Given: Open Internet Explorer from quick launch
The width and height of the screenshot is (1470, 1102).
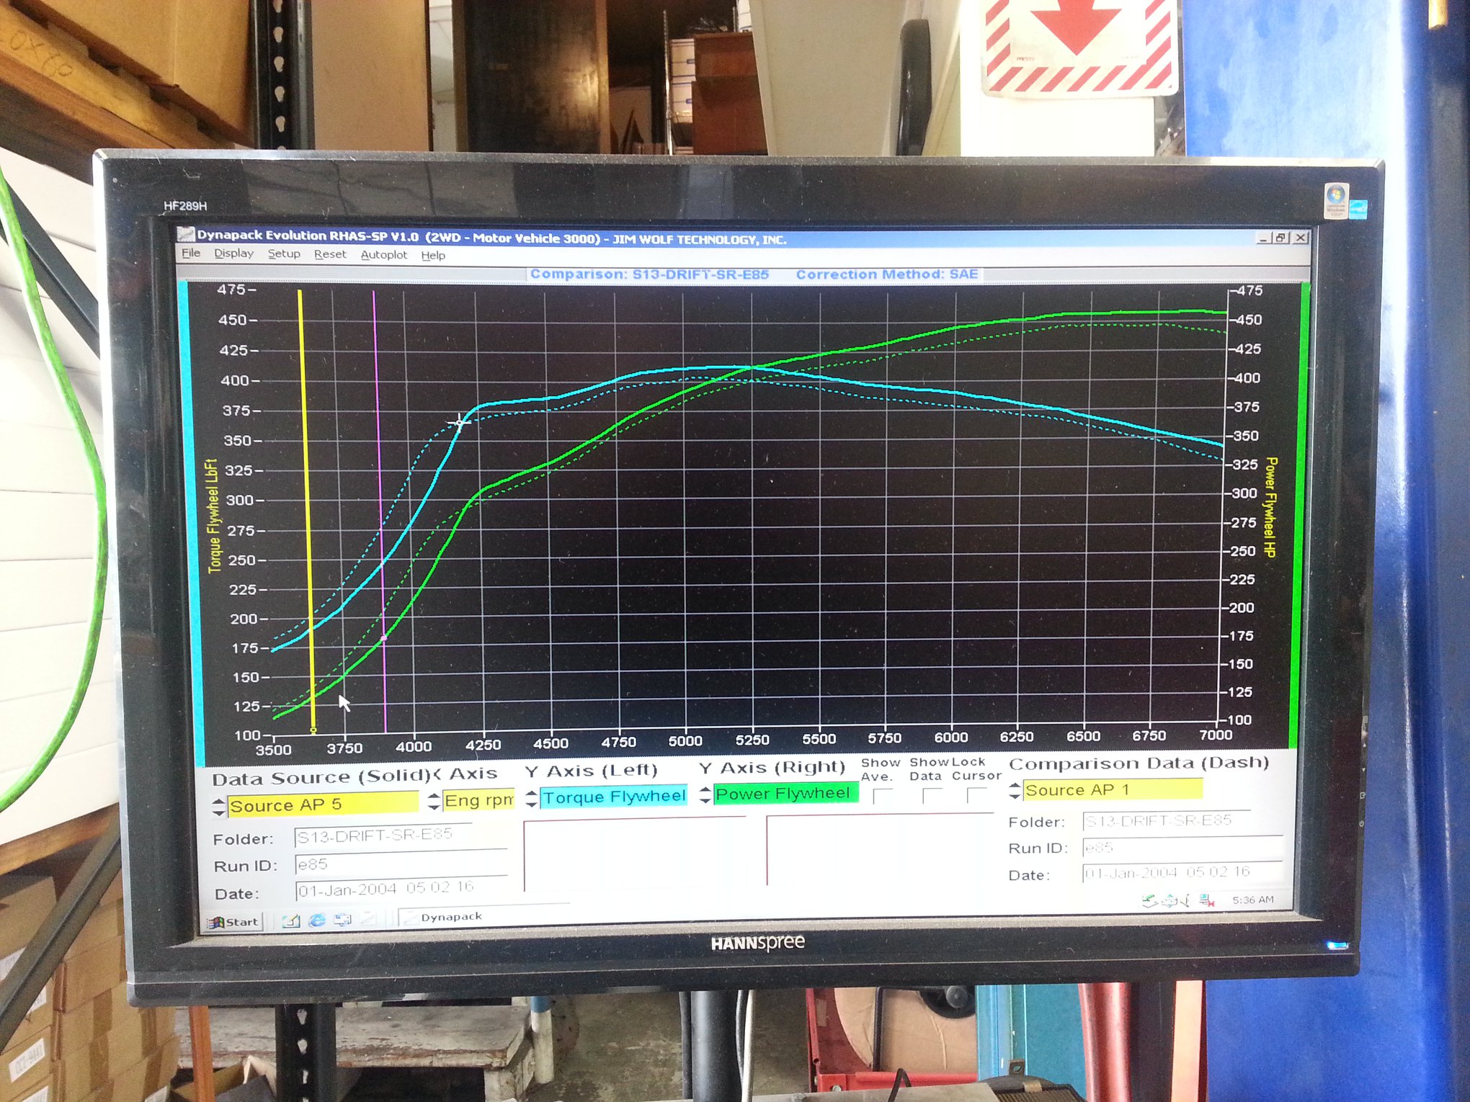Looking at the screenshot, I should [316, 920].
